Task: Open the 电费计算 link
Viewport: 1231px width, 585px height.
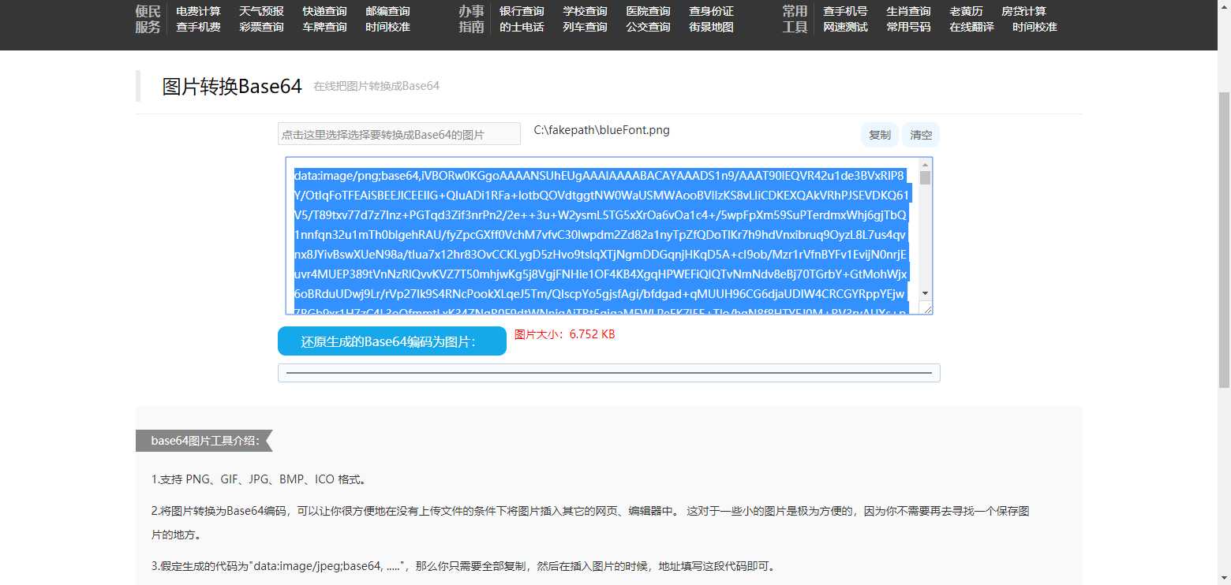Action: coord(198,11)
